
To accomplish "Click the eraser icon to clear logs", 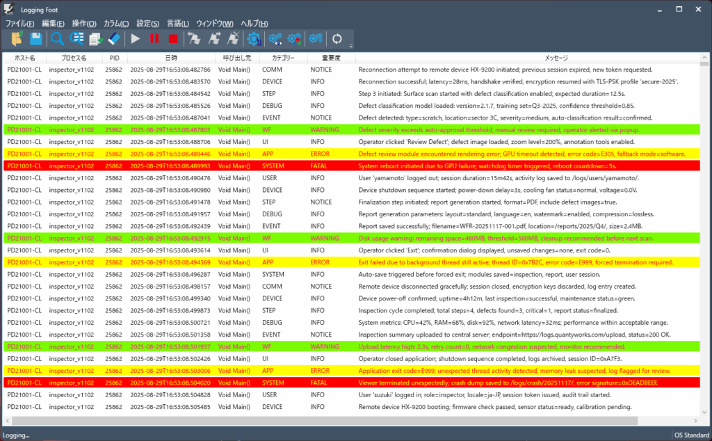I will (115, 39).
